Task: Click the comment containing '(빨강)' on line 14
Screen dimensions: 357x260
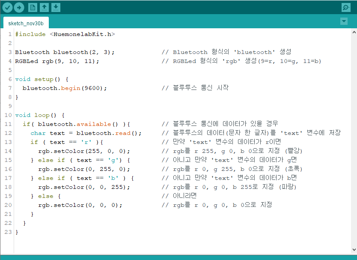Action: [232, 151]
